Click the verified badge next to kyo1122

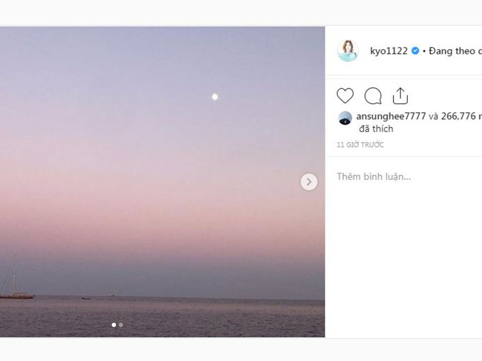(x=414, y=52)
